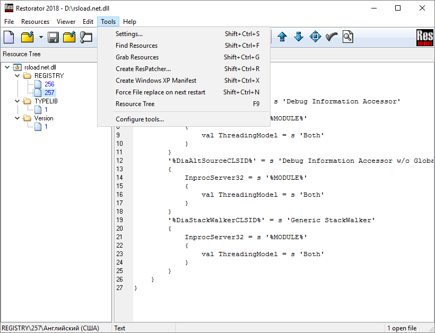This screenshot has width=435, height=333.
Task: Click the Version folder icon
Action: pos(27,118)
